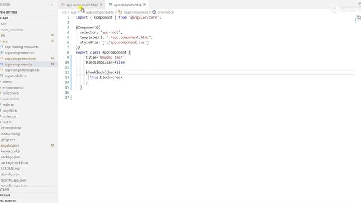Open app.component.css in explorer

pyautogui.click(x=19, y=52)
